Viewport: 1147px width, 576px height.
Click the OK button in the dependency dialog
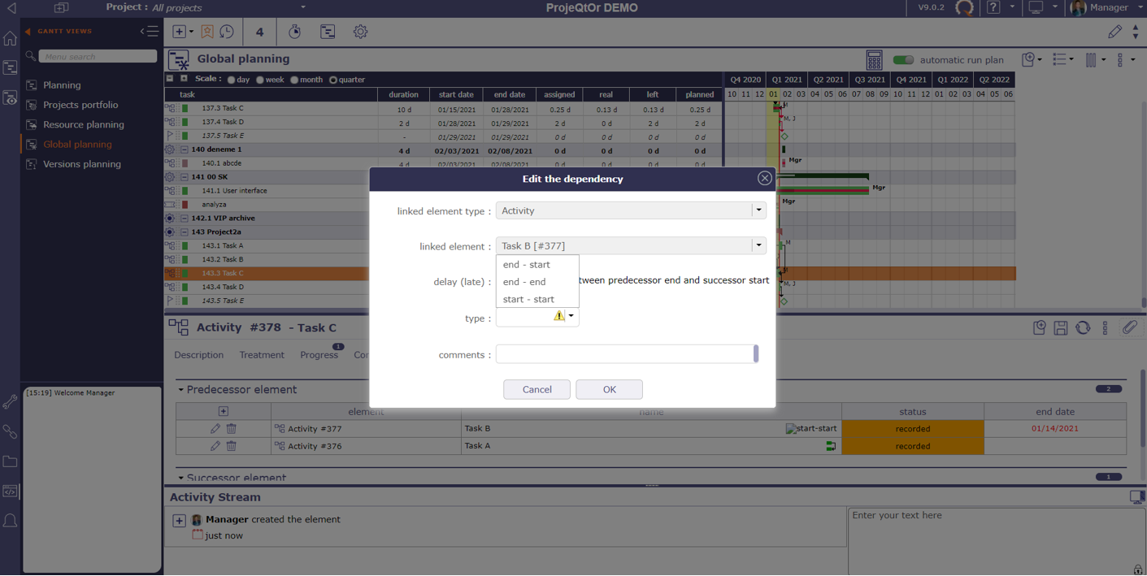pyautogui.click(x=609, y=390)
